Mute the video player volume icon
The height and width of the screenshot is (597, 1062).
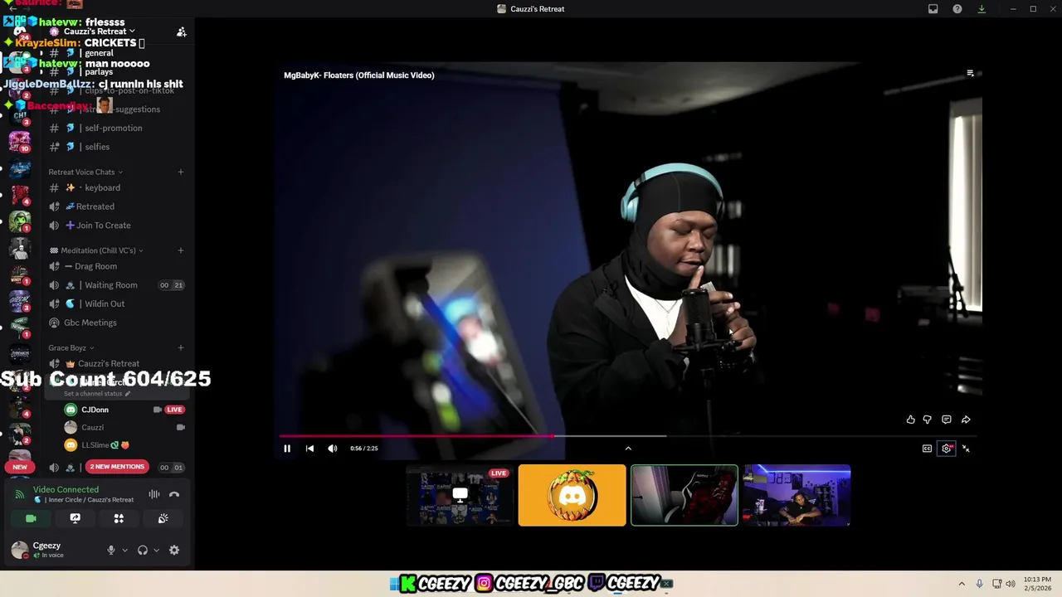[x=333, y=449]
